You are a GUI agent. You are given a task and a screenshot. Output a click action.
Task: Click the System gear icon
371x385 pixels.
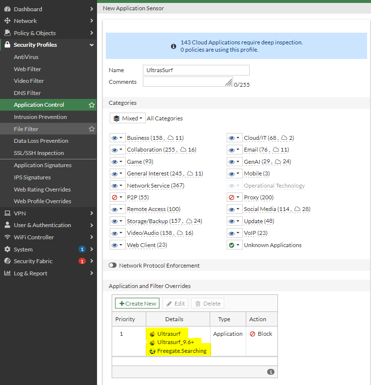coord(7,249)
